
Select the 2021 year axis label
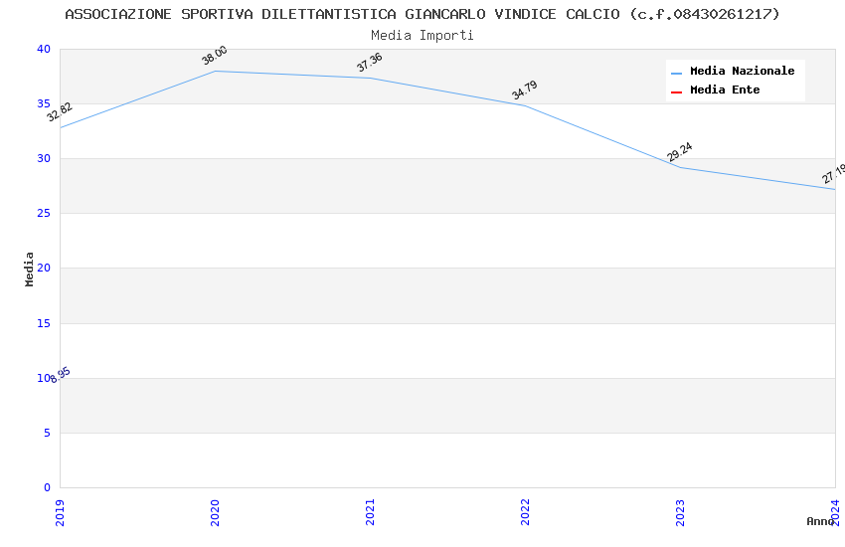pyautogui.click(x=370, y=512)
